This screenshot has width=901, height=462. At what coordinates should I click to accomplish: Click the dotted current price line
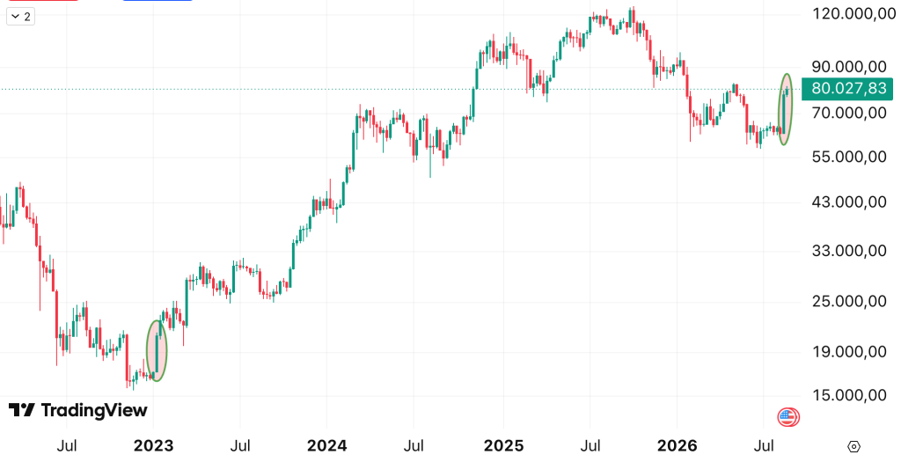point(401,89)
